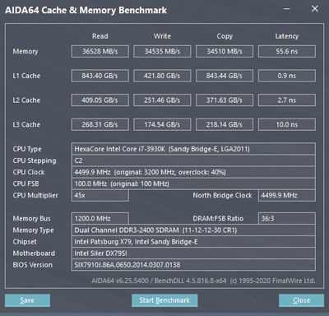The height and width of the screenshot is (316, 329).
Task: Click the X icon in title bar
Action: (x=315, y=9)
